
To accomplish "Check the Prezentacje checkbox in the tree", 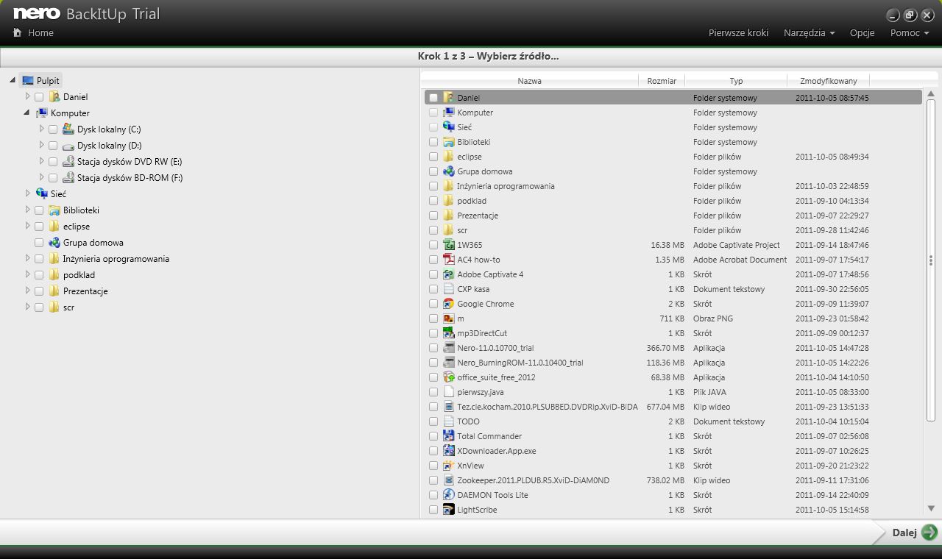I will pos(39,291).
